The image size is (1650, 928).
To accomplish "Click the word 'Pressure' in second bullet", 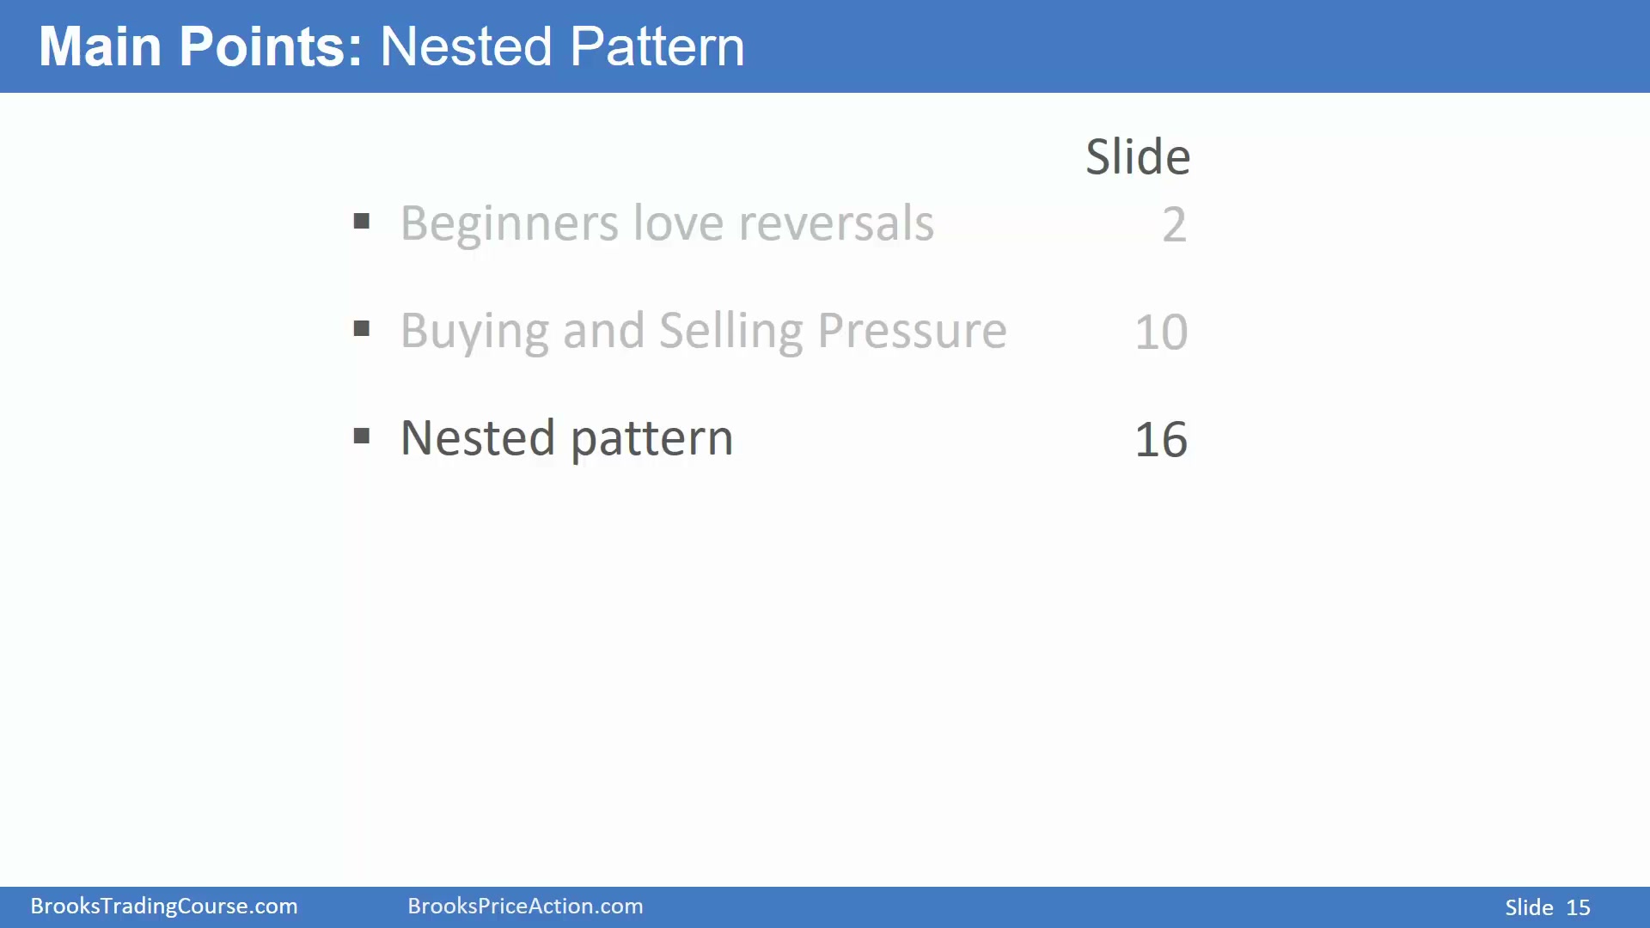I will (912, 331).
